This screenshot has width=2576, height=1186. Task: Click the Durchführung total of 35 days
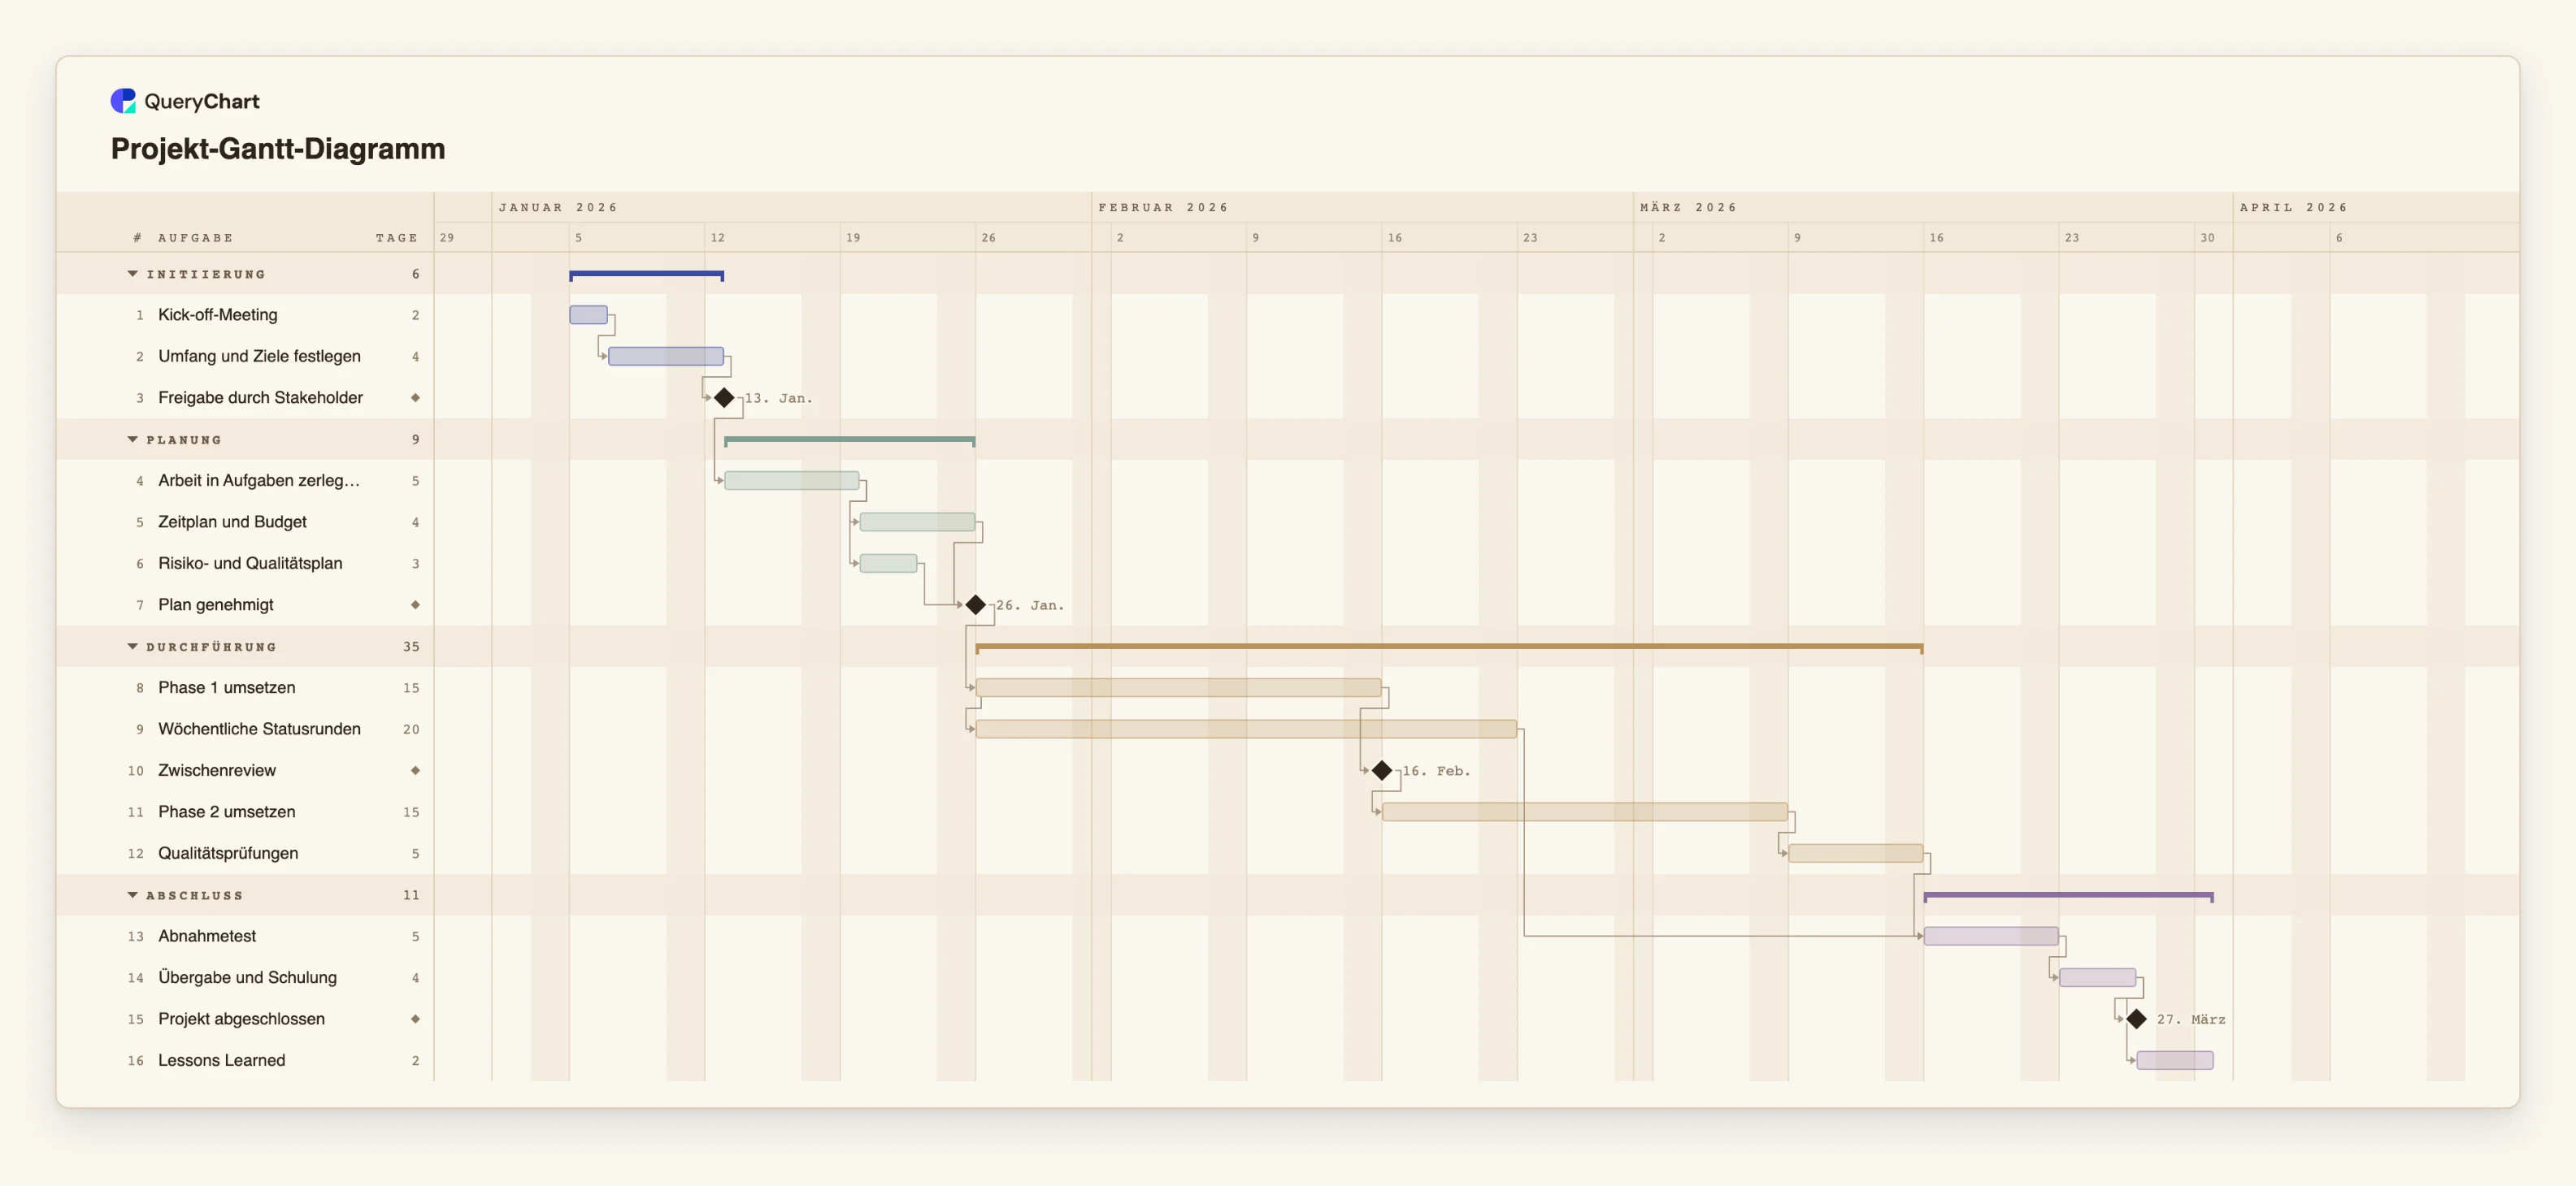[x=411, y=647]
